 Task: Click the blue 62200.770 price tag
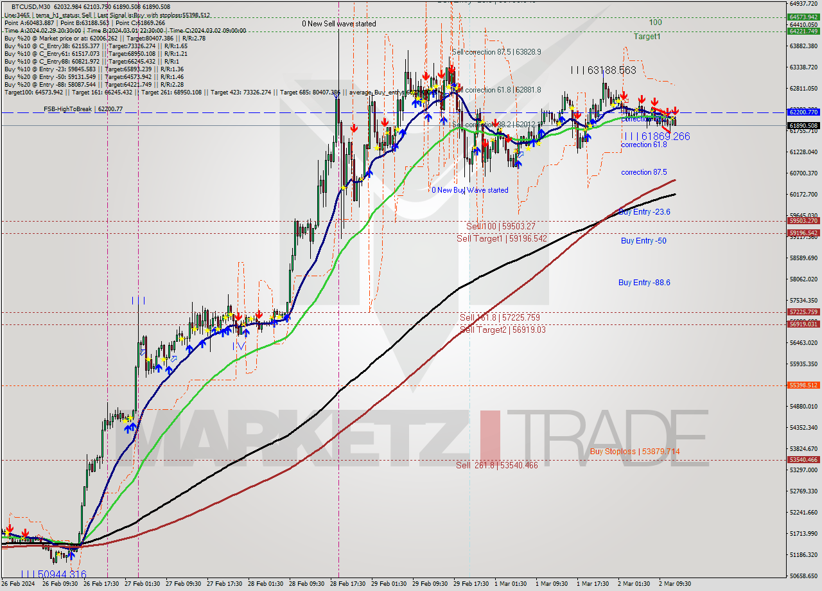click(803, 112)
